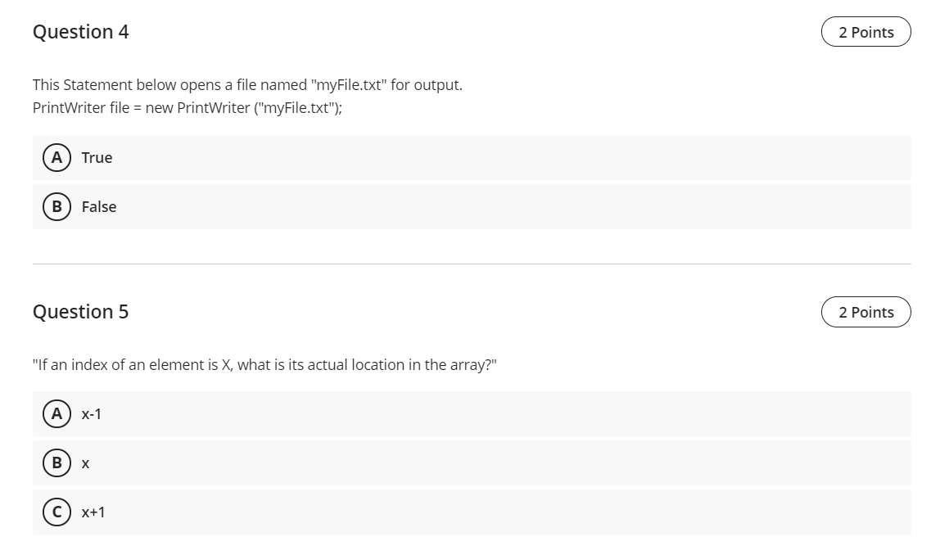
Task: Choose the circled A beside x-1
Action: pyautogui.click(x=57, y=413)
